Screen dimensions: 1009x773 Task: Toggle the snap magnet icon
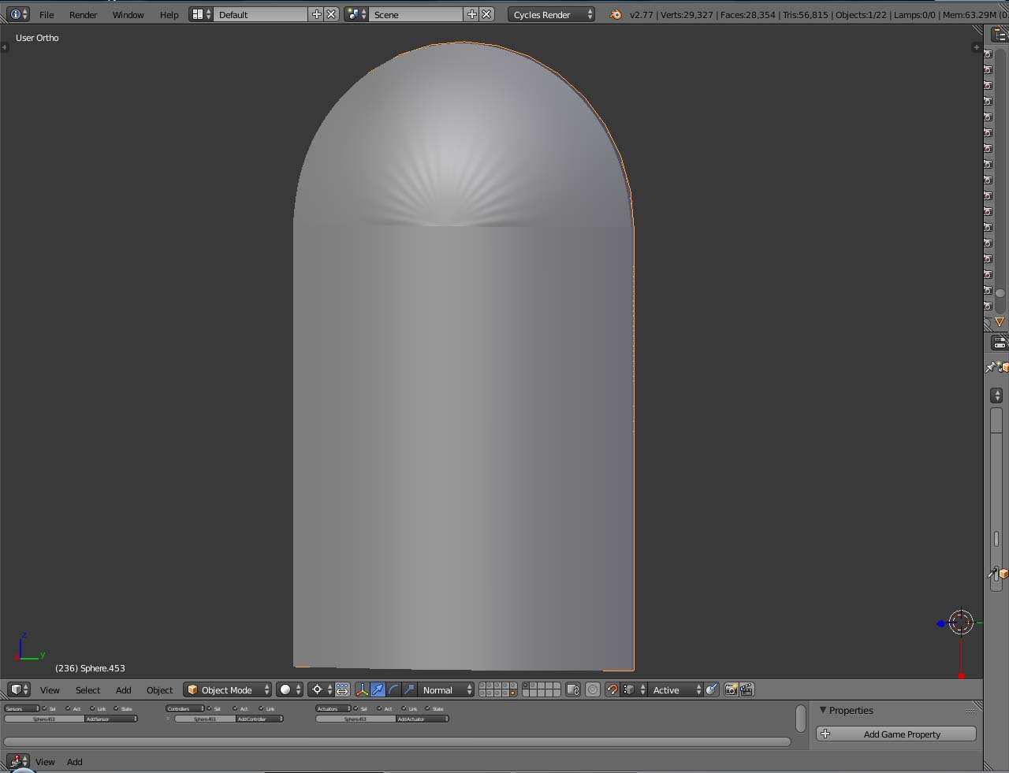pos(612,689)
